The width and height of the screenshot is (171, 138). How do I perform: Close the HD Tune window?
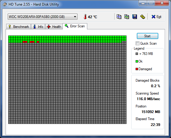click(x=162, y=3)
